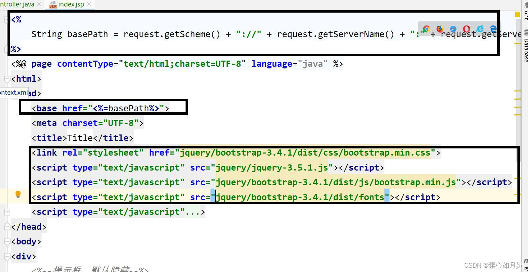The width and height of the screenshot is (528, 272).
Task: Click the folded '...' ellipsis in script tag
Action: [x=192, y=212]
